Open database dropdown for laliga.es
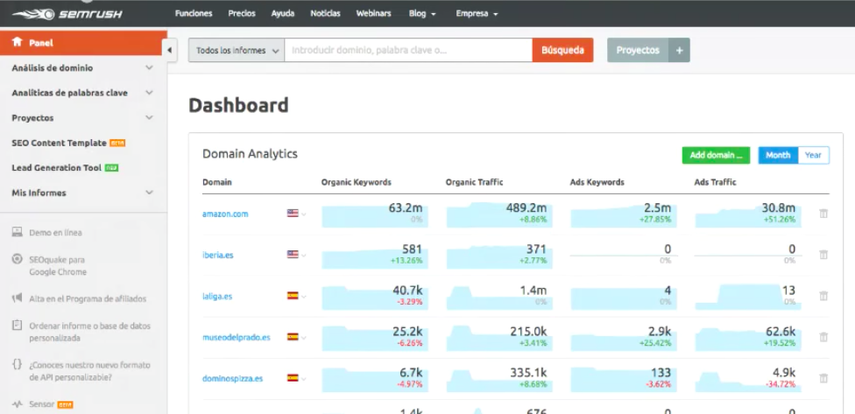The width and height of the screenshot is (855, 414). (304, 297)
